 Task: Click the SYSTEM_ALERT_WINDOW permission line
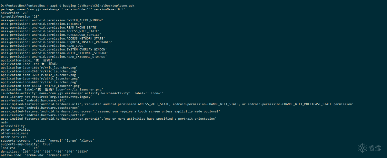[x=52, y=20]
